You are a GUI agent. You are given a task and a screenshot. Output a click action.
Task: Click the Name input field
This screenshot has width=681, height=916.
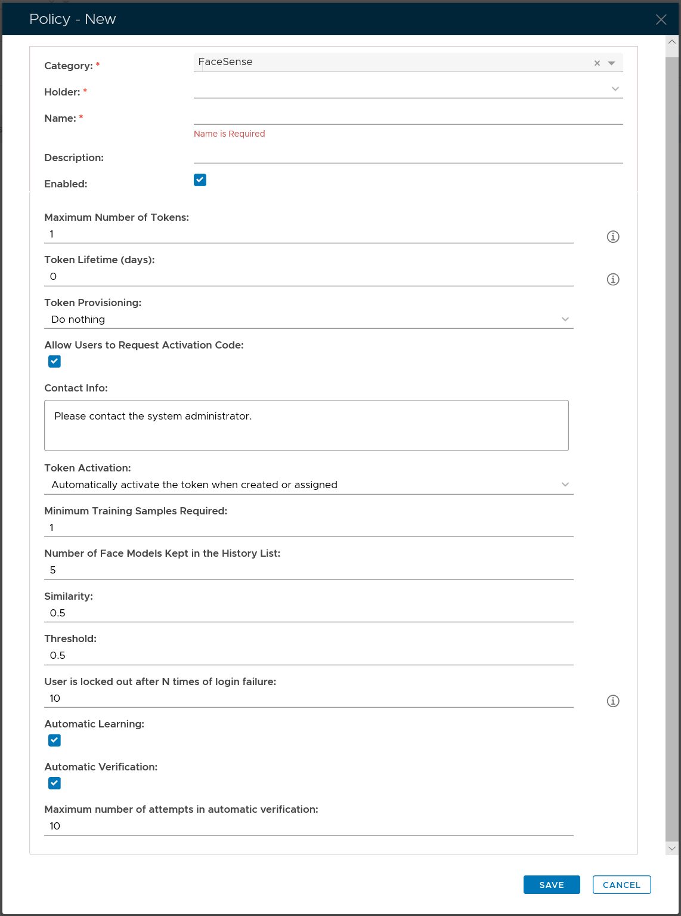[x=408, y=116]
